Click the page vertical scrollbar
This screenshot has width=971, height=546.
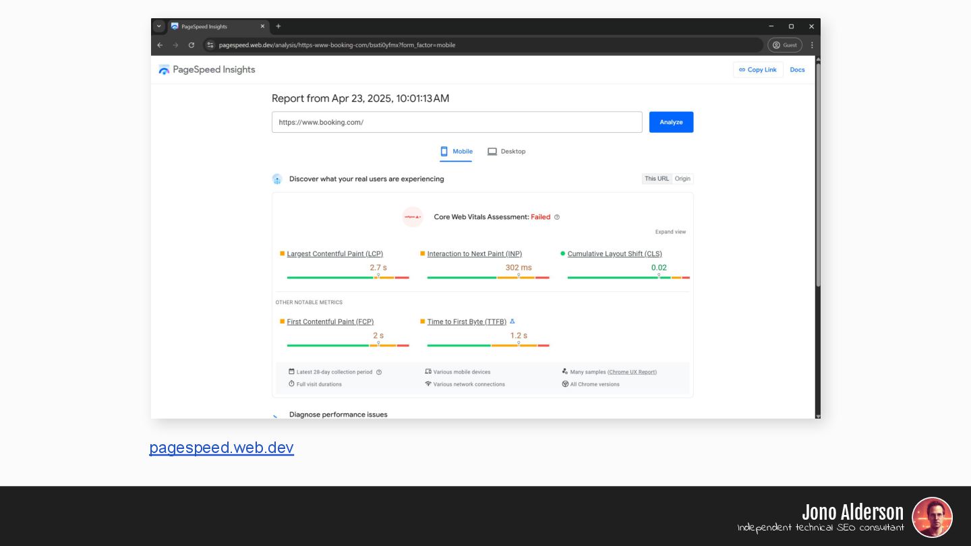coord(818,174)
